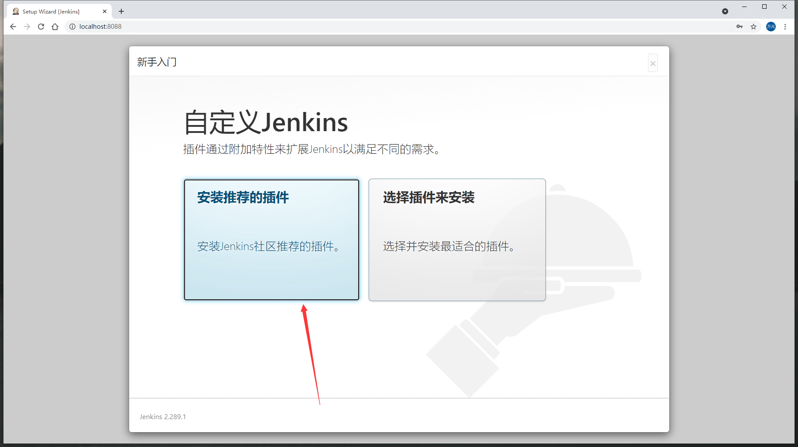Open the Chrome three-dot menu
The width and height of the screenshot is (798, 447).
click(785, 27)
